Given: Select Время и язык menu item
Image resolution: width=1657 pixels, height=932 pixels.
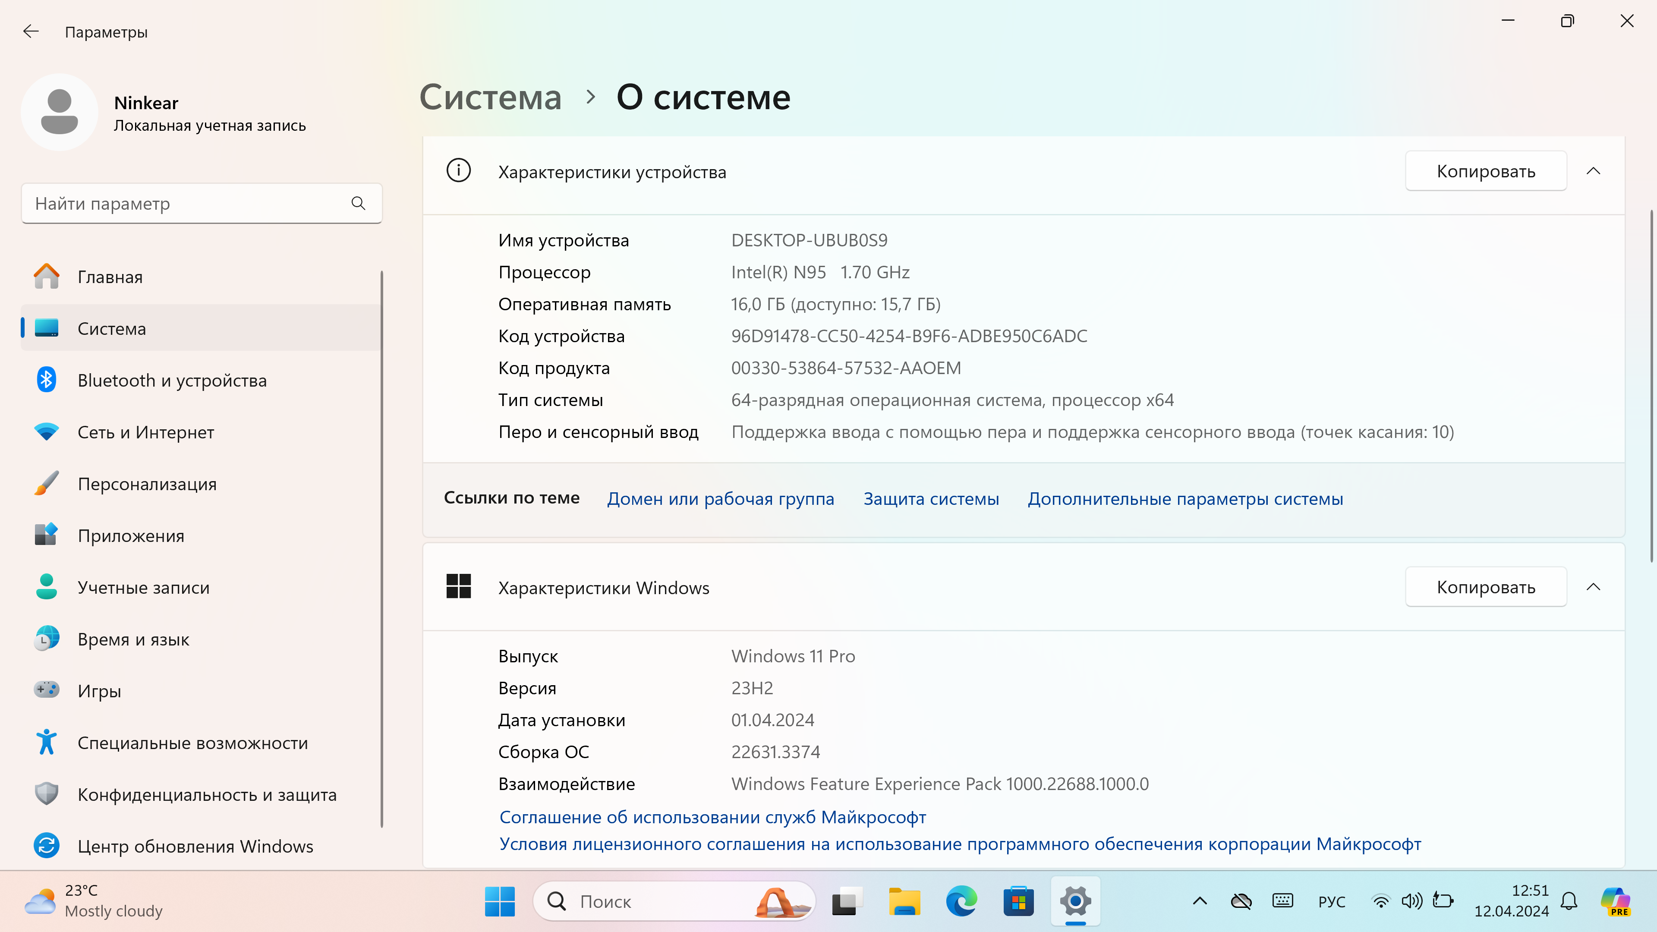Looking at the screenshot, I should (133, 639).
